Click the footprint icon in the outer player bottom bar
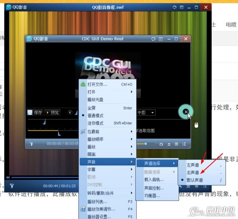 point(12,186)
